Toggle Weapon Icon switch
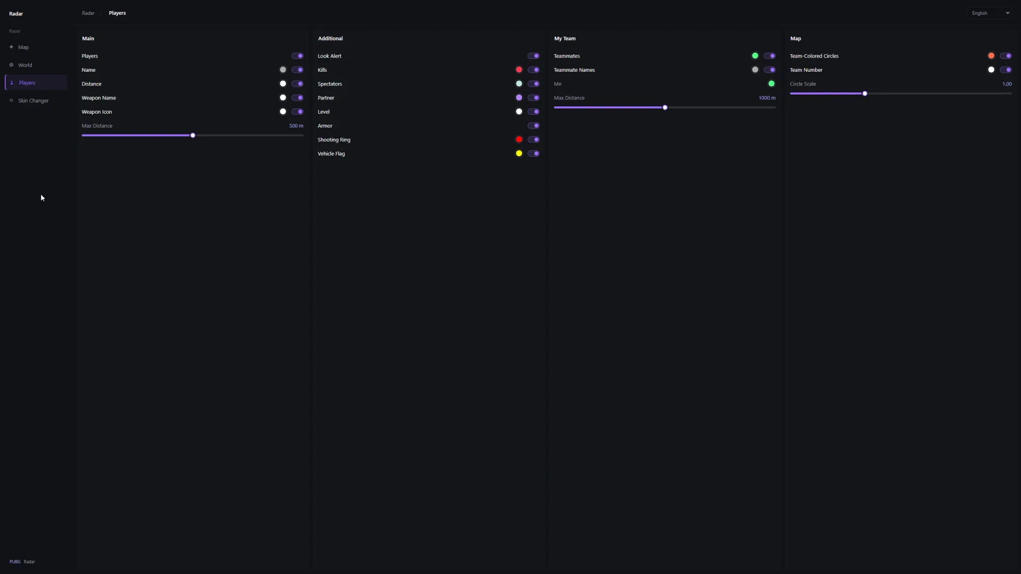The width and height of the screenshot is (1021, 574). click(x=297, y=112)
